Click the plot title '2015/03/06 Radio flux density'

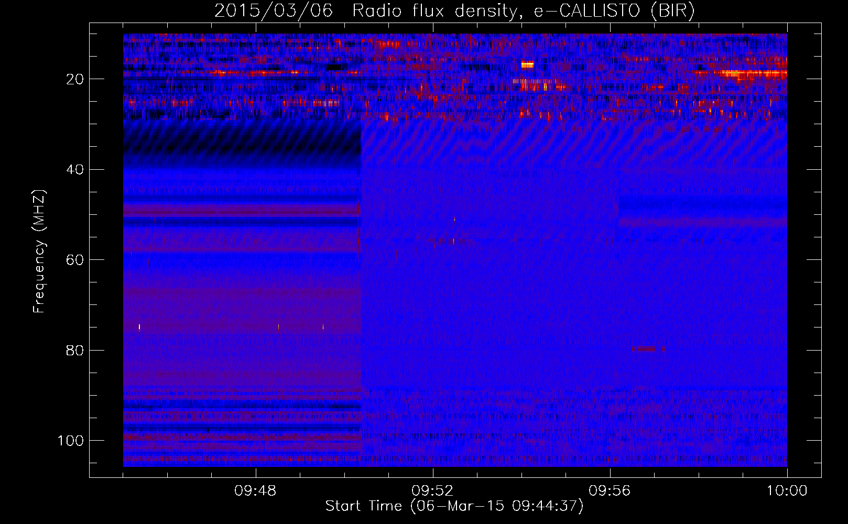pyautogui.click(x=454, y=11)
